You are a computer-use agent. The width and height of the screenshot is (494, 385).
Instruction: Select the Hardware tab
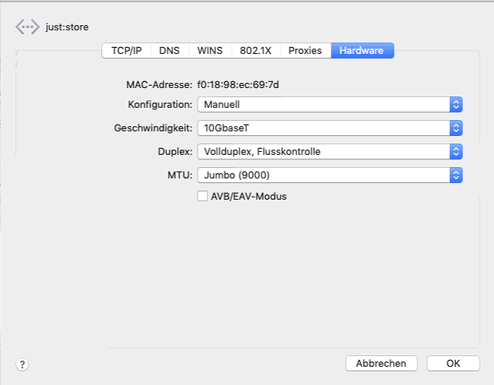pos(362,50)
